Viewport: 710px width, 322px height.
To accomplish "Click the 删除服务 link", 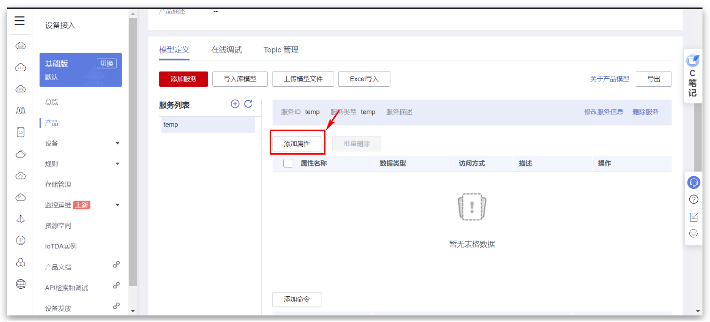I will point(646,112).
